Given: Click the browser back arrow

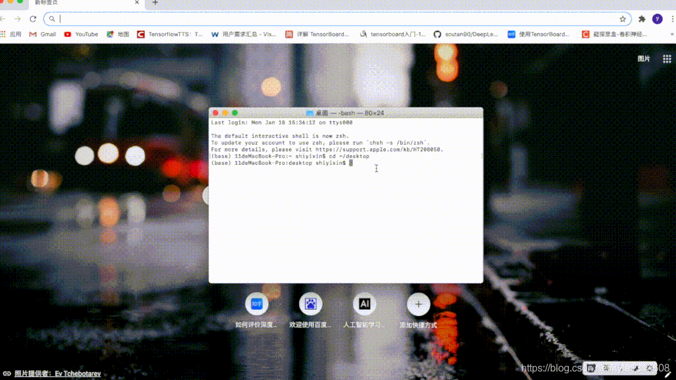Looking at the screenshot, I should pos(3,19).
